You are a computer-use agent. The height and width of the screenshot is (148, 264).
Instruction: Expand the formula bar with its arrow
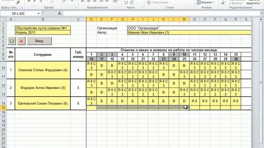pos(262,14)
